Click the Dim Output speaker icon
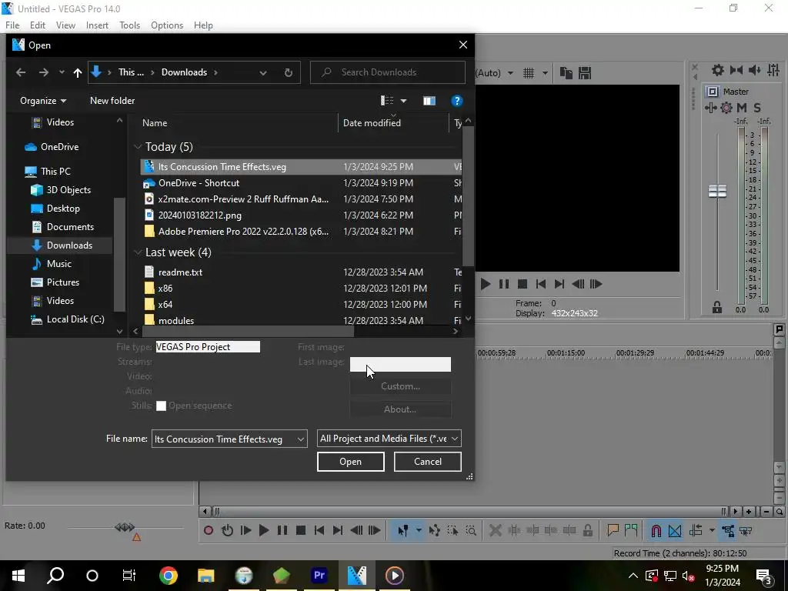788x591 pixels. 754,70
